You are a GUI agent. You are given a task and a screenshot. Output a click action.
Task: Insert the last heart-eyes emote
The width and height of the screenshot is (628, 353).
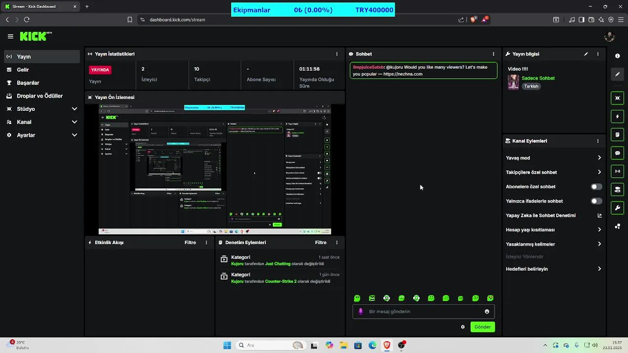490,298
